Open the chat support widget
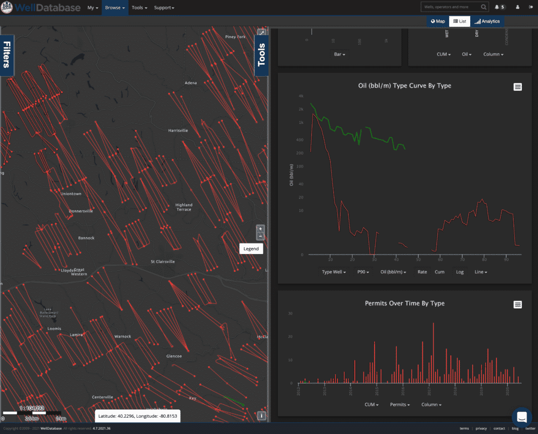538x434 pixels. click(522, 417)
